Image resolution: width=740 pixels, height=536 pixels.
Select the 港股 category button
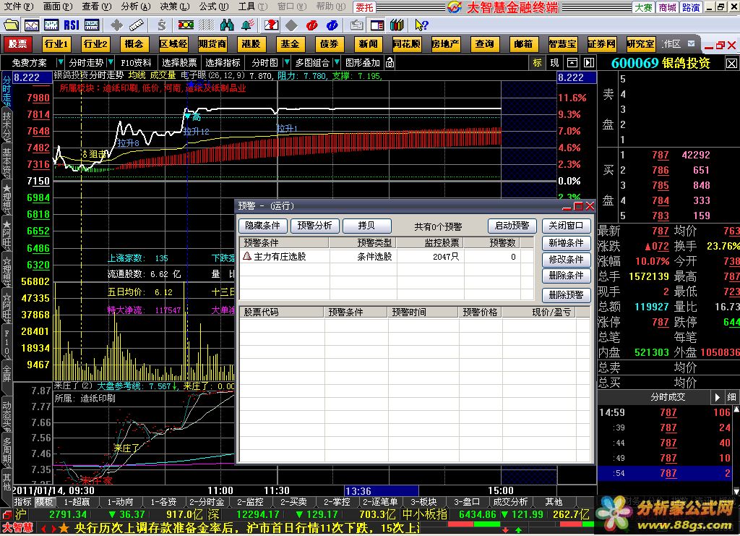pos(251,44)
